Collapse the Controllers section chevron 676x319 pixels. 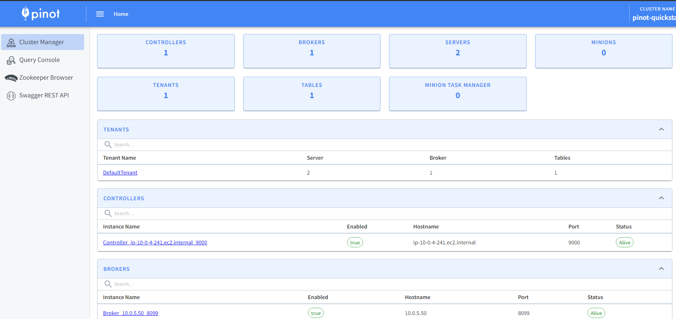[x=661, y=198]
